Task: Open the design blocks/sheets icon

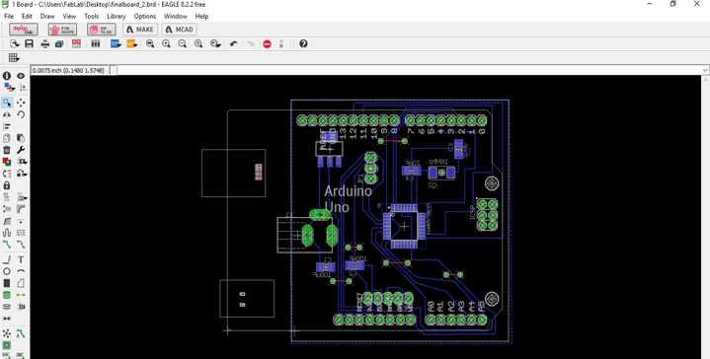Action: 95,43
